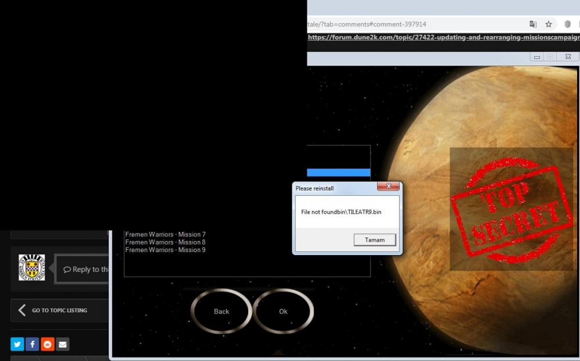
Task: Share the topic via email icon
Action: click(x=63, y=344)
